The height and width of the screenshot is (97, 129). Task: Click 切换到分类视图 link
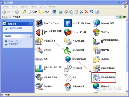[x=15, y=28]
